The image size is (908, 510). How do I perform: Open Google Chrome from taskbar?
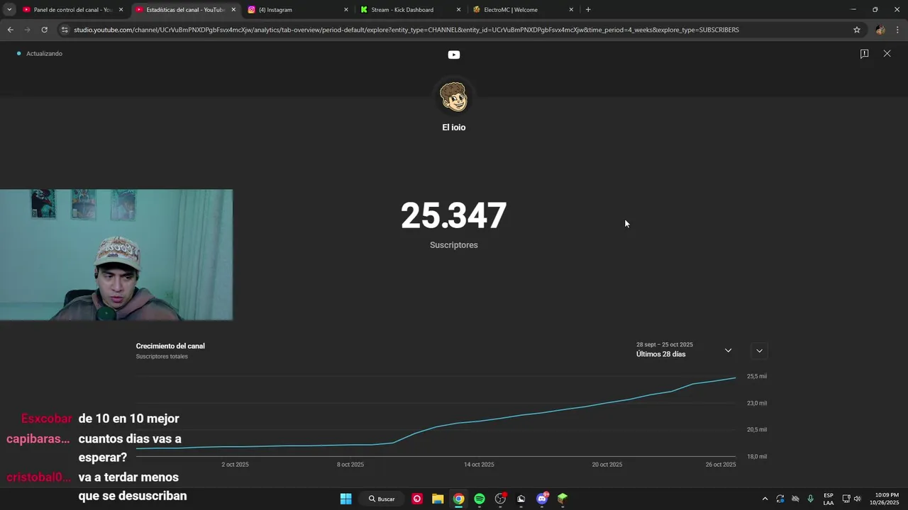click(x=459, y=499)
